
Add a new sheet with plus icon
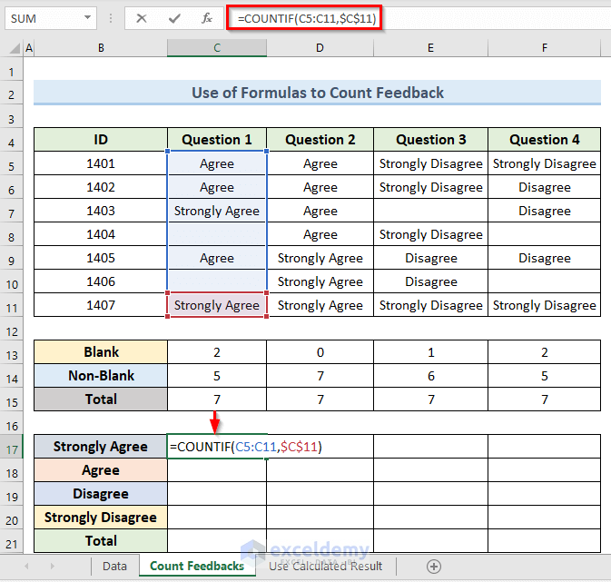434,567
